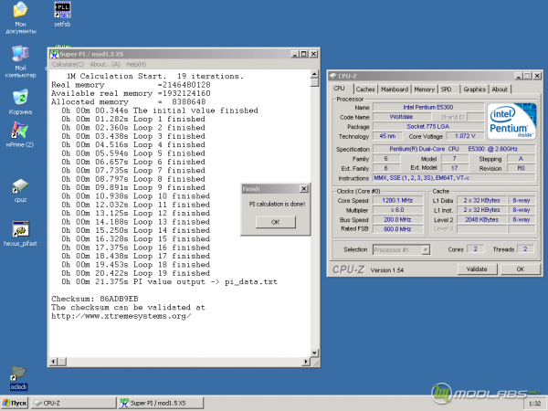Click the xtremesystems.org URL text in Super PI
Screen dimensions: 548x411
121,316
